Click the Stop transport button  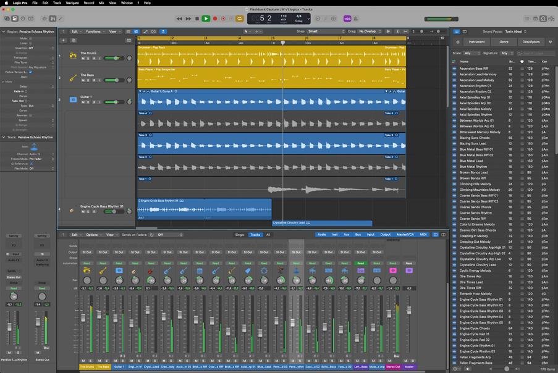(197, 19)
